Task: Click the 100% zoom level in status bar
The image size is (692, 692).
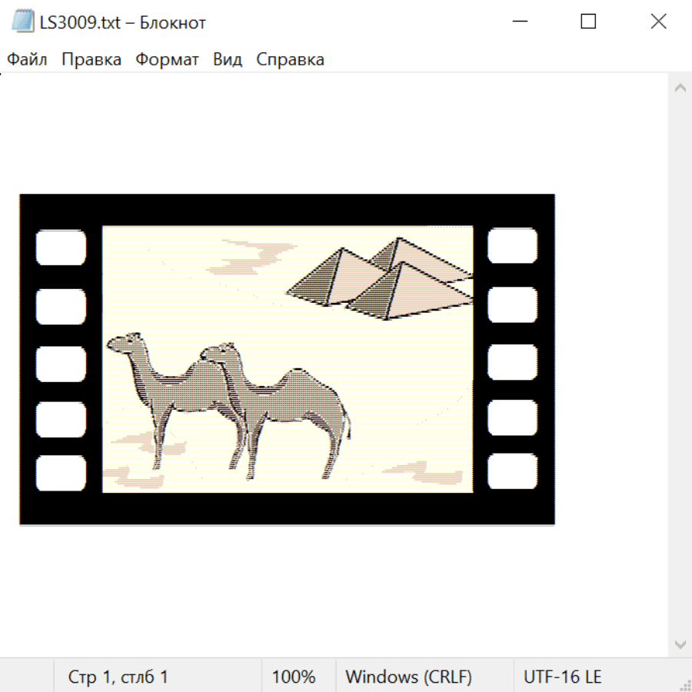Action: (x=294, y=677)
